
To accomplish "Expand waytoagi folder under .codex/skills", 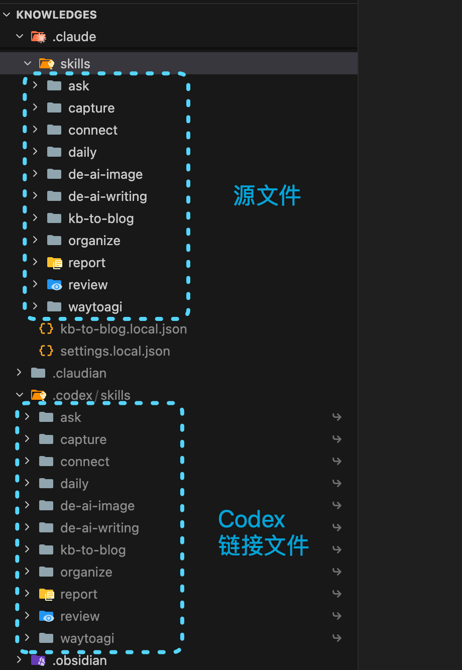I will tap(27, 638).
